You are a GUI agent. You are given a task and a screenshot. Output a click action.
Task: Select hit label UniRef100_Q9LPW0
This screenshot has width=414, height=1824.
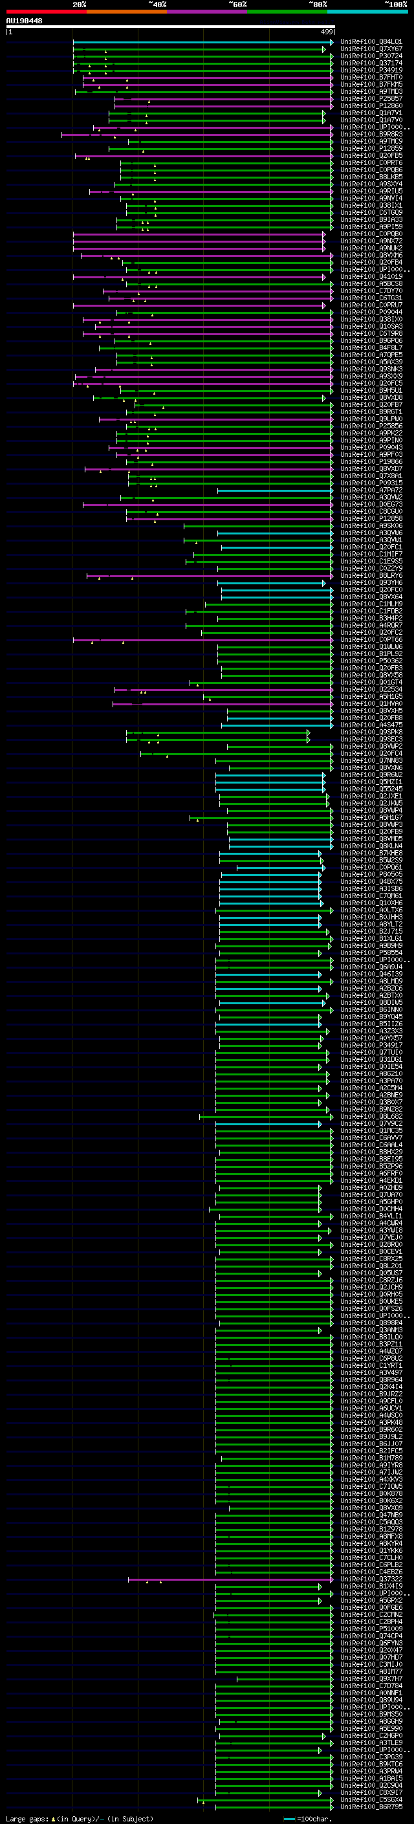pyautogui.click(x=371, y=419)
